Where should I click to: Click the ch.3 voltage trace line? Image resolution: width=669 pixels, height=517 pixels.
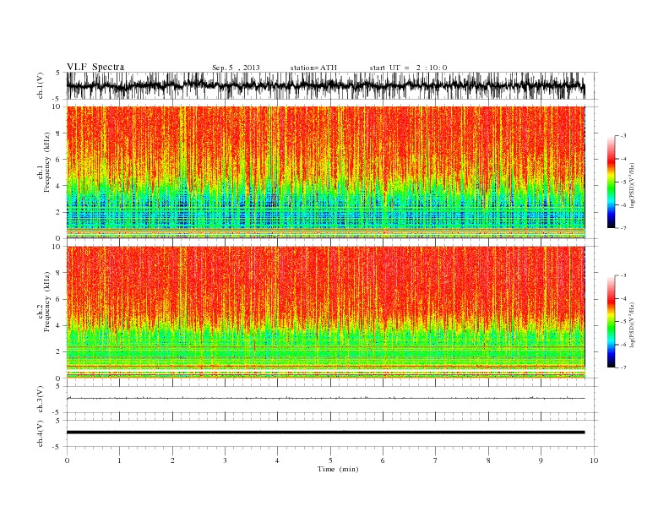[x=325, y=398]
